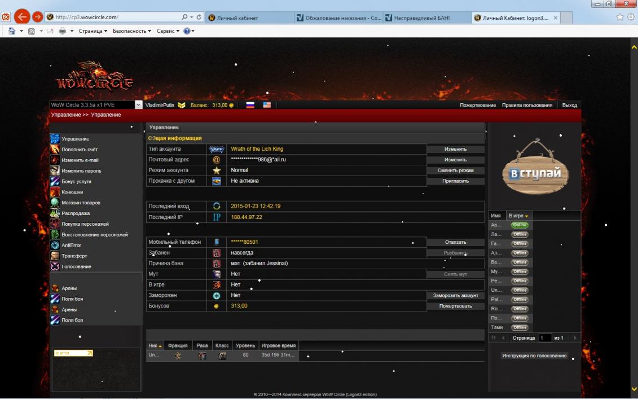This screenshot has height=399, width=638.
Task: Sort the player list by В игре column
Action: click(518, 216)
